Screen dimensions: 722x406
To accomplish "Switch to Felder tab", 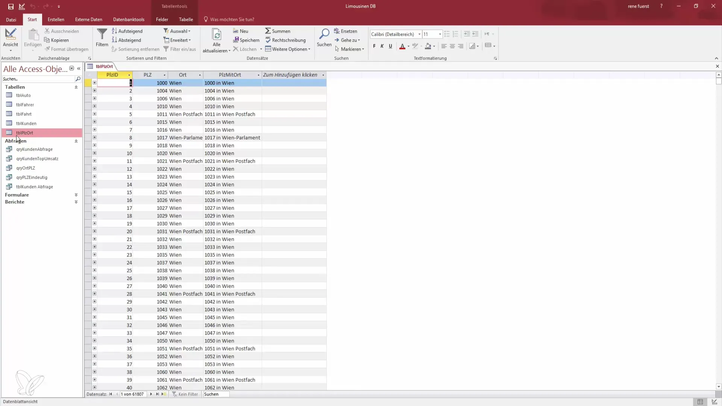I will [x=162, y=20].
